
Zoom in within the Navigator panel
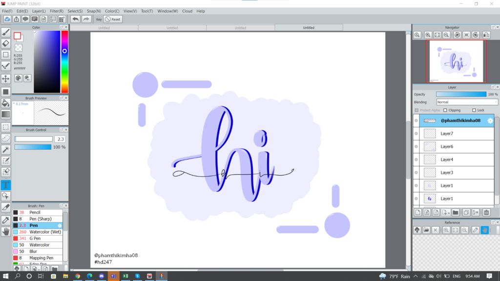(x=428, y=35)
